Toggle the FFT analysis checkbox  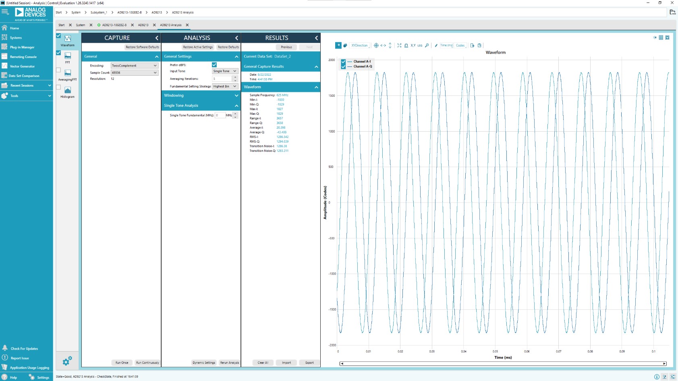click(59, 52)
